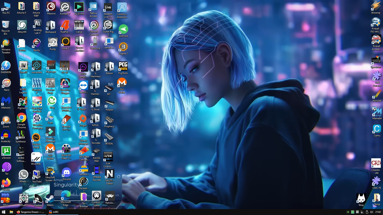
Task: Open This PC
Action: (x=6, y=5)
